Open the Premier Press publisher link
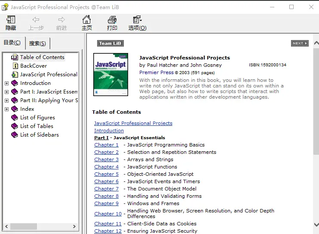Viewport: 319px width, 234px height. click(156, 72)
